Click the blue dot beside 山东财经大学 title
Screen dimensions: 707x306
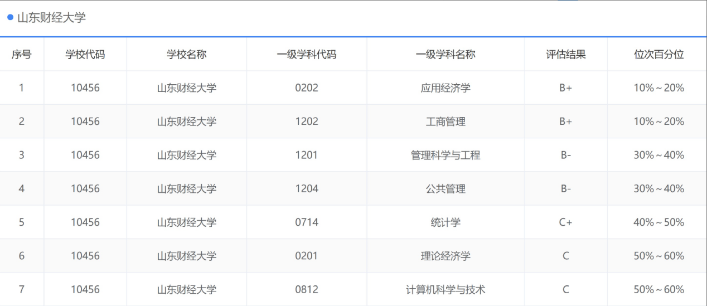[x=10, y=17]
